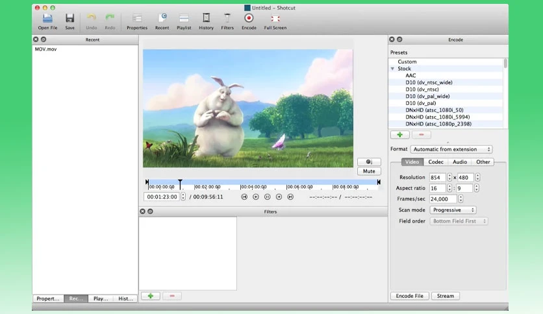Switch to the Playlist bottom tab

click(x=101, y=298)
